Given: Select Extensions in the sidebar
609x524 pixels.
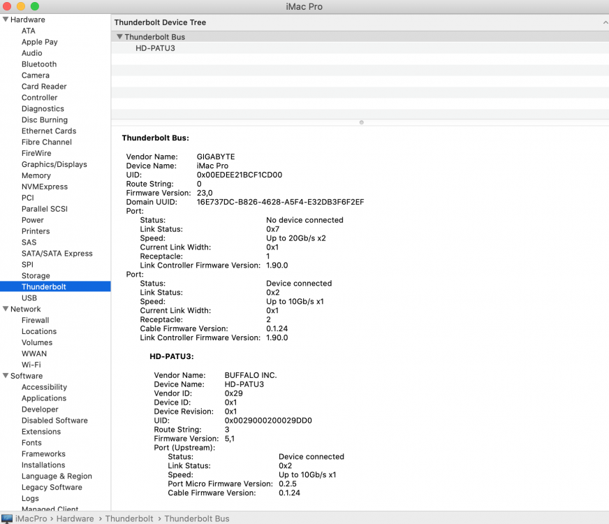Looking at the screenshot, I should 41,432.
